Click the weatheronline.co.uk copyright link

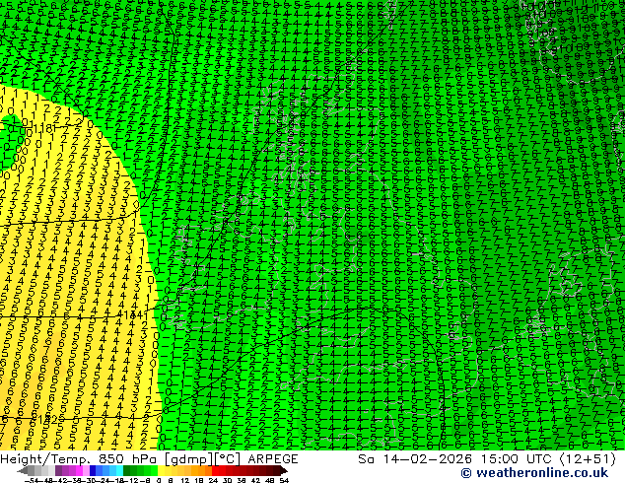coord(534,473)
